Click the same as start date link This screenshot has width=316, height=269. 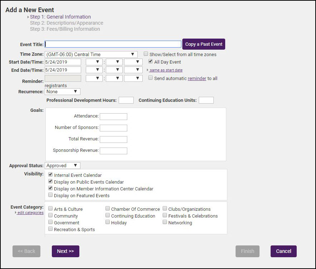166,70
